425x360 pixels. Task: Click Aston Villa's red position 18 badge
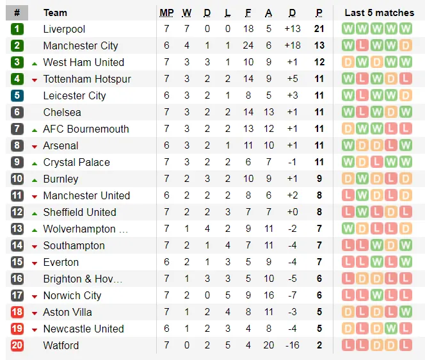[x=17, y=312]
